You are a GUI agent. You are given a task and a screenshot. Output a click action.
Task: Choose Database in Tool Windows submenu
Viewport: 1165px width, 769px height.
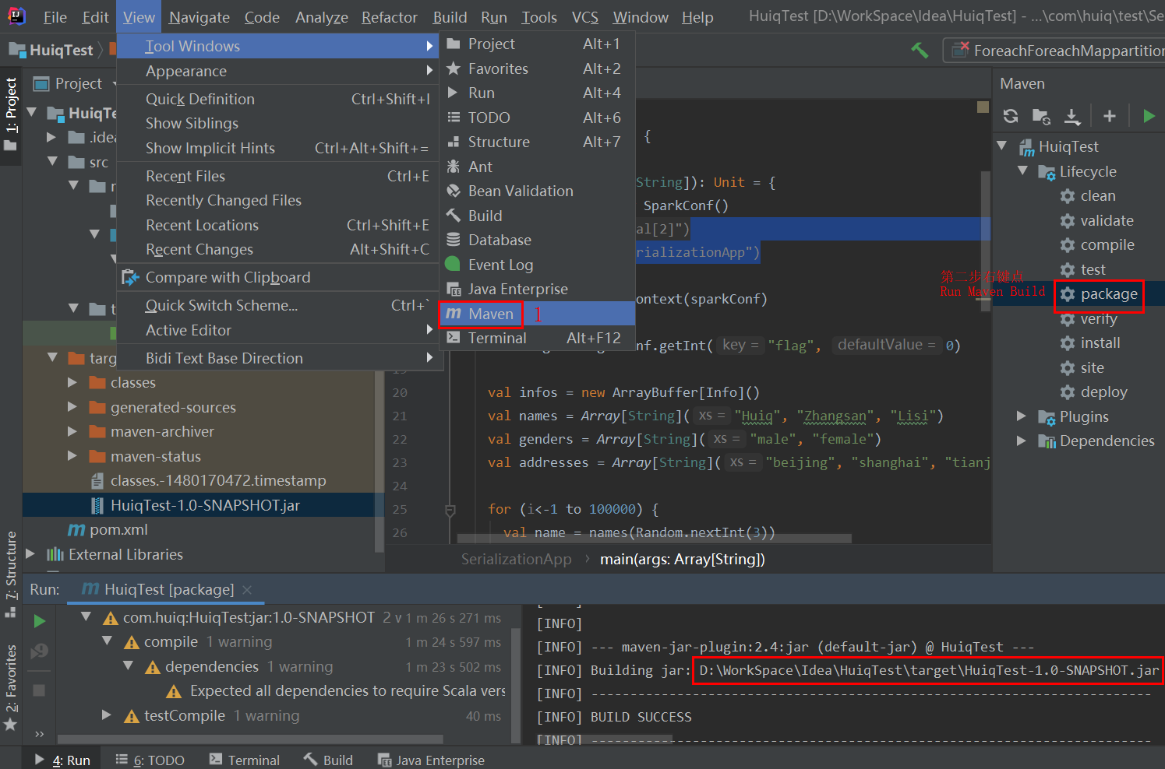pos(538,241)
